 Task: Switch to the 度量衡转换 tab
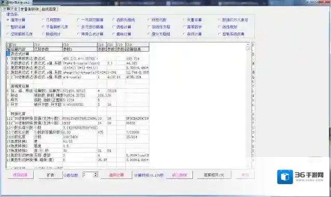tap(30, 9)
